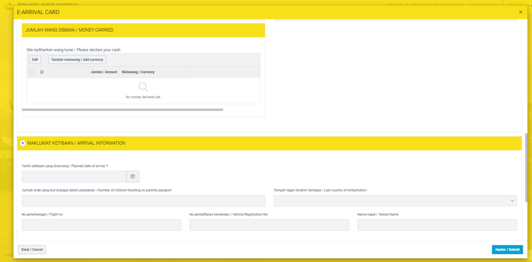
Task: Click Number of children traveling input field
Action: [143, 201]
